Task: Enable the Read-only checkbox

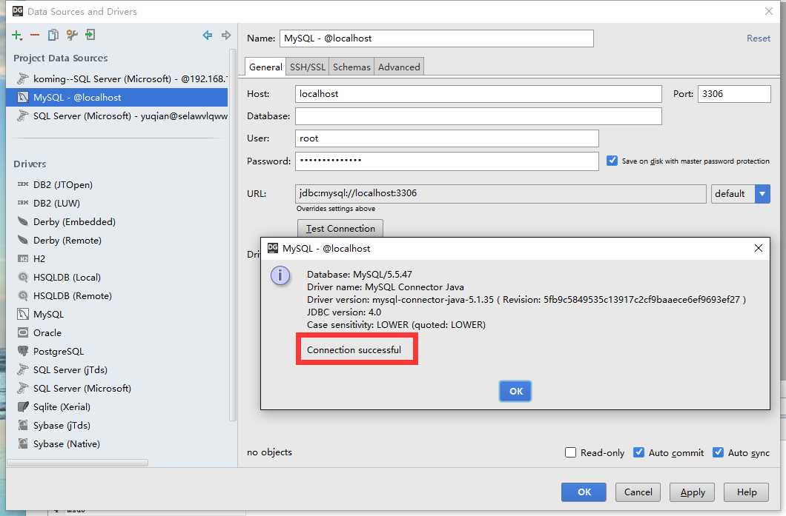Action: click(570, 452)
